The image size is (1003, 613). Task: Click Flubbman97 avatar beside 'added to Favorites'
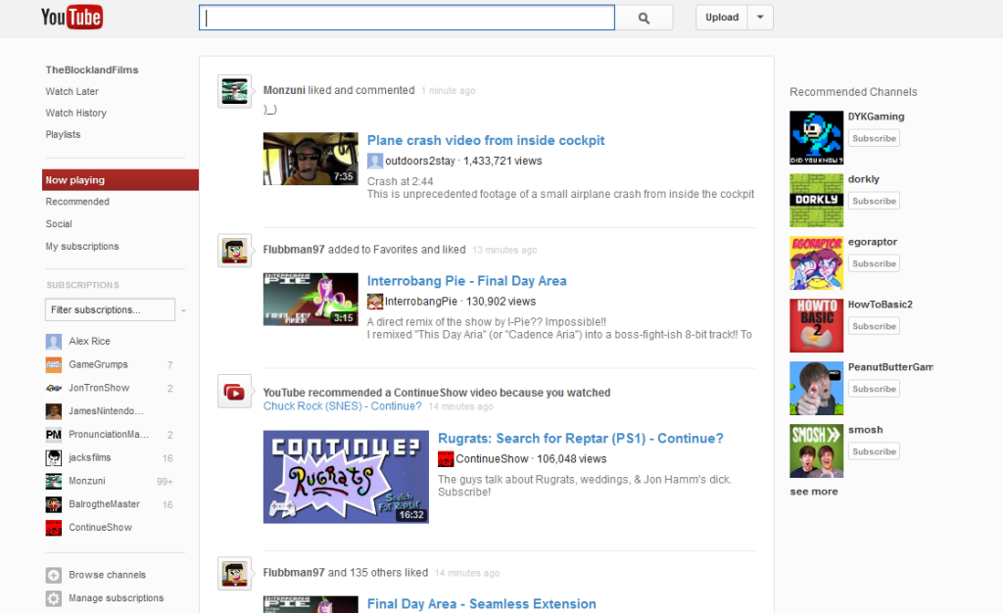[234, 250]
